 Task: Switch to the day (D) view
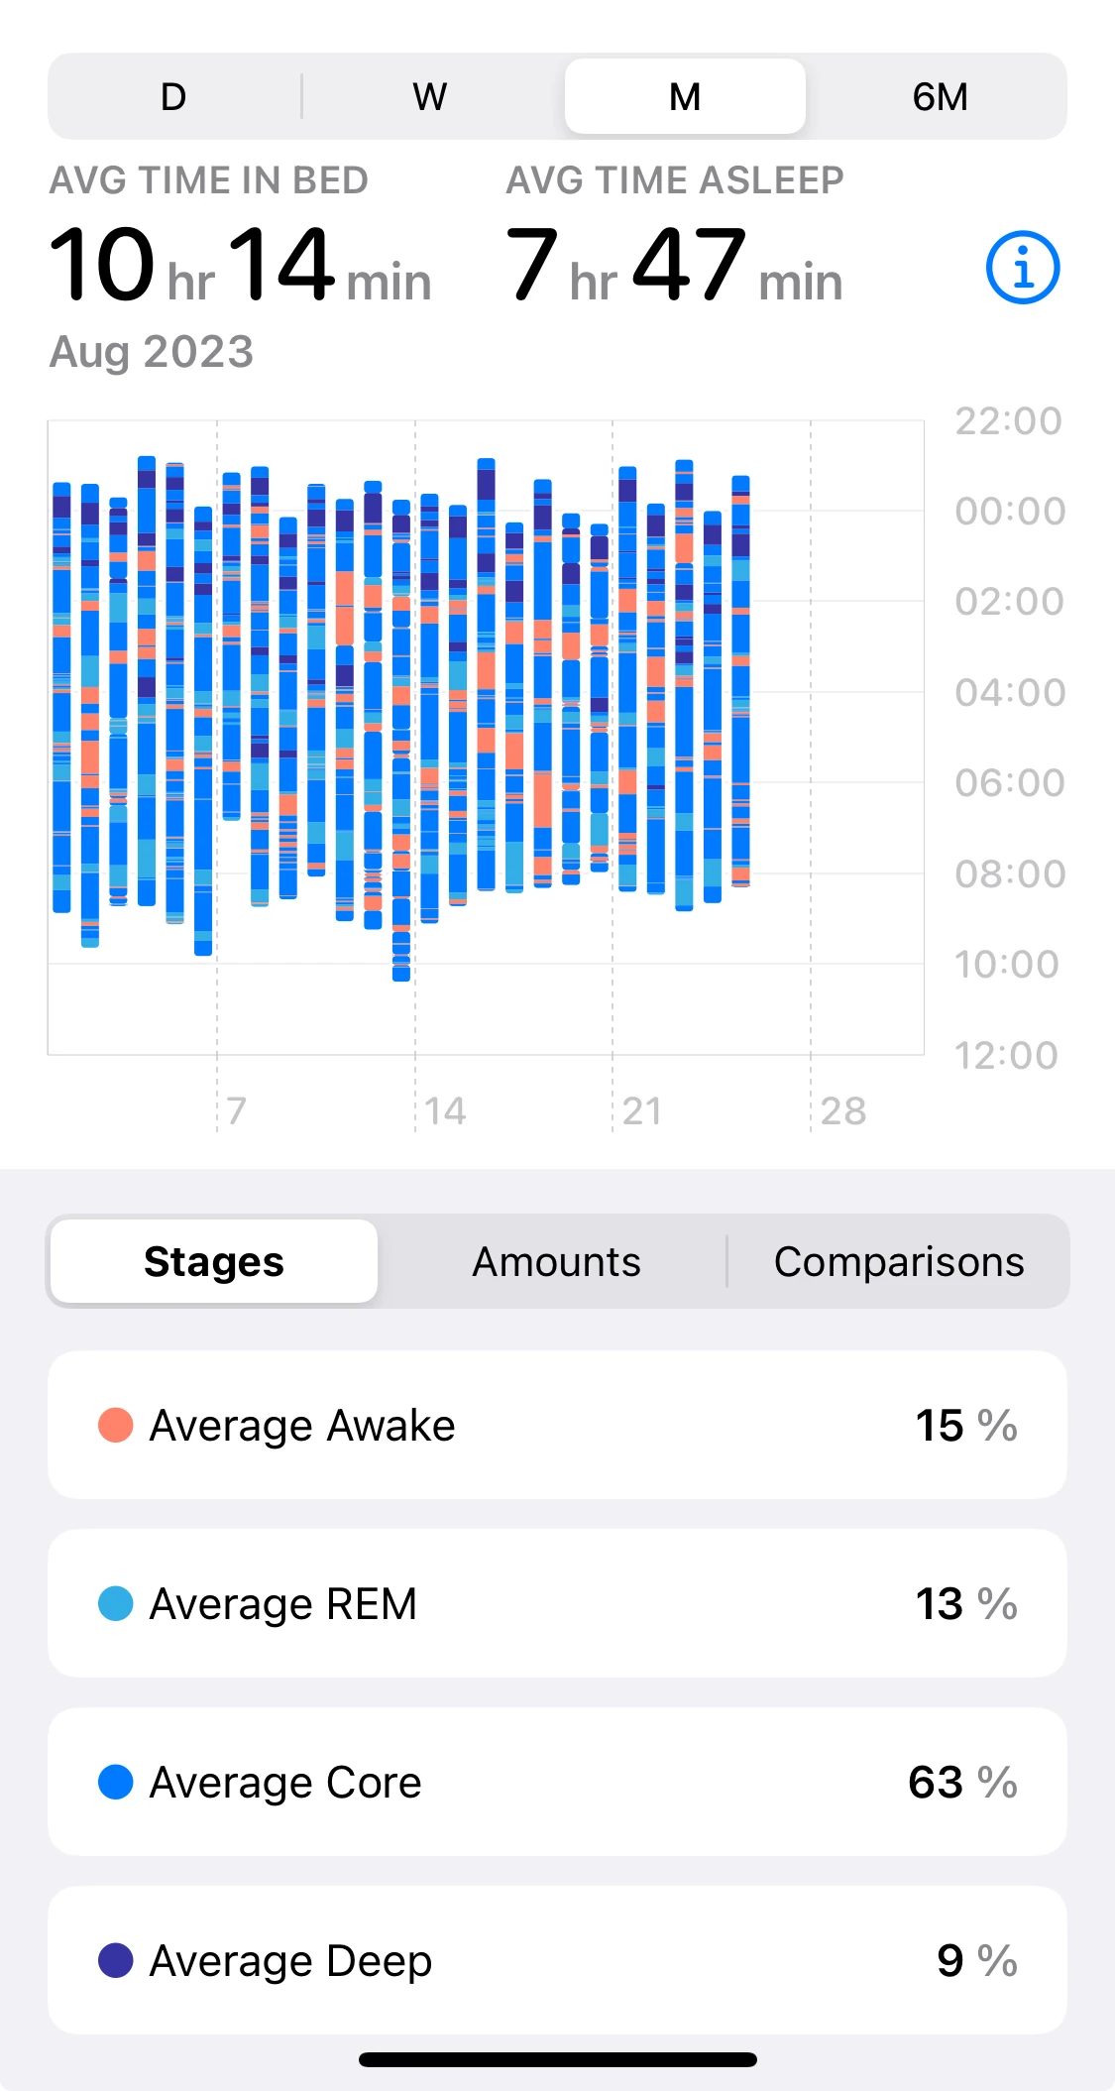pyautogui.click(x=173, y=97)
